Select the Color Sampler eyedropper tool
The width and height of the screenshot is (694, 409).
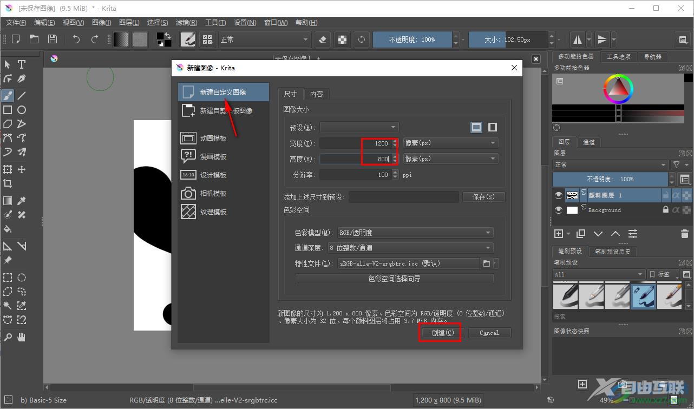22,201
